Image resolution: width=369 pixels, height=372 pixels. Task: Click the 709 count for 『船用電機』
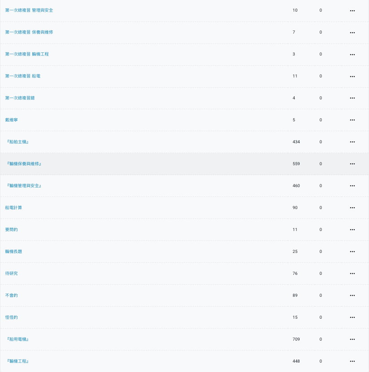[x=296, y=339]
